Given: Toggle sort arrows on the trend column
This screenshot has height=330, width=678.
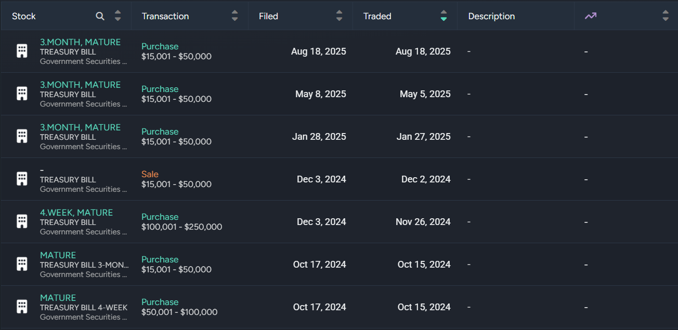Looking at the screenshot, I should (x=665, y=16).
